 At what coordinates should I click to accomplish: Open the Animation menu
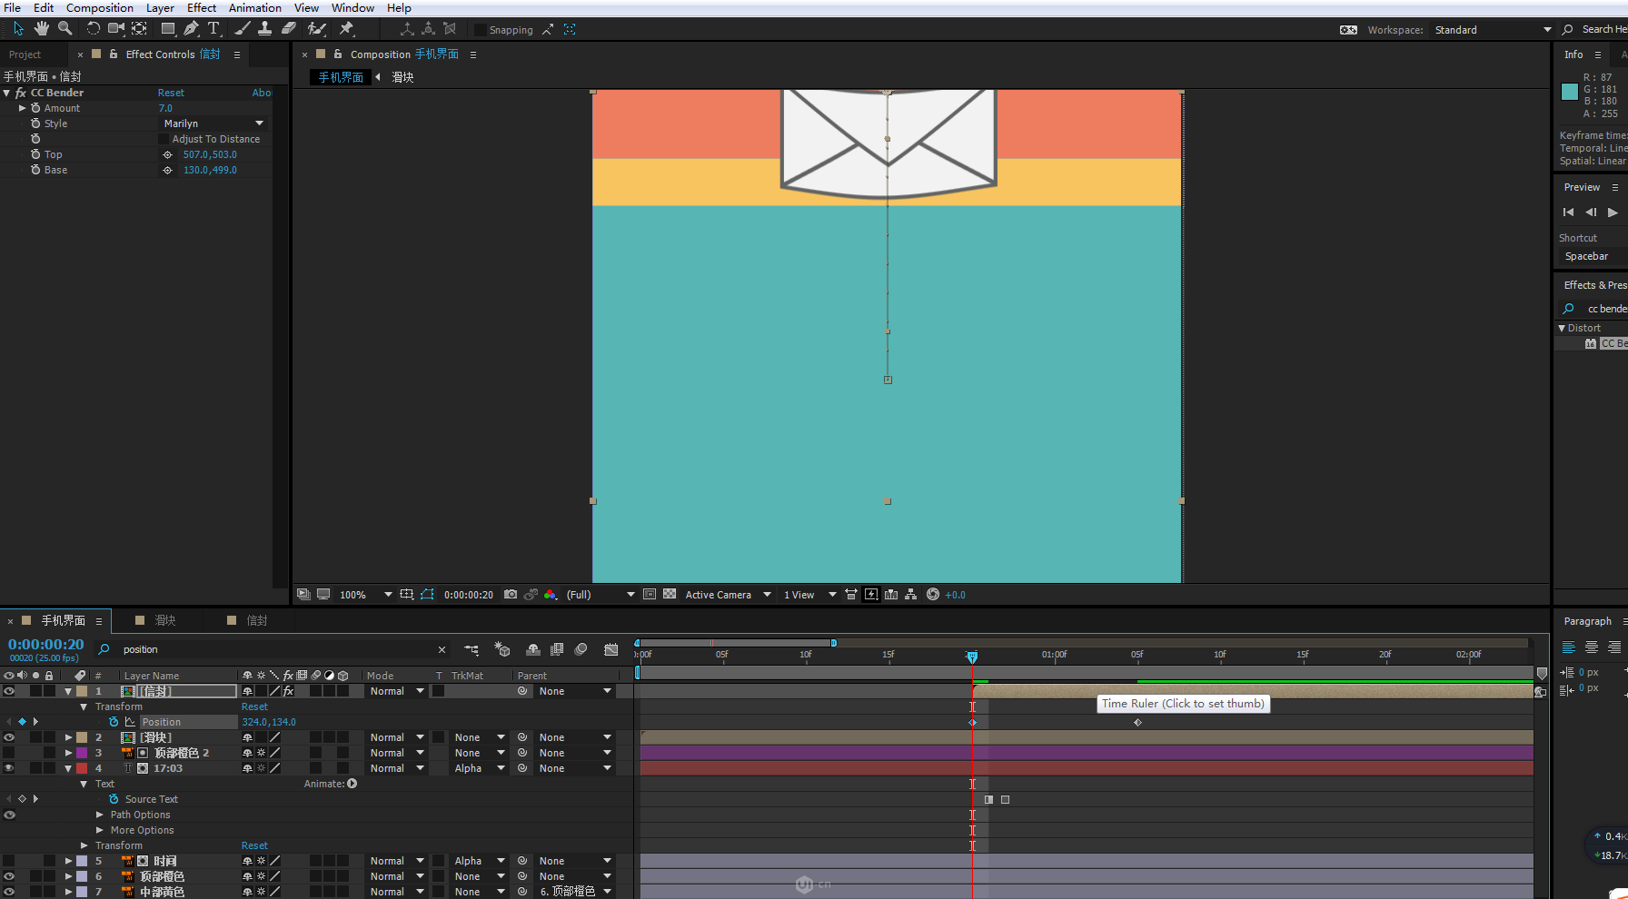coord(254,8)
